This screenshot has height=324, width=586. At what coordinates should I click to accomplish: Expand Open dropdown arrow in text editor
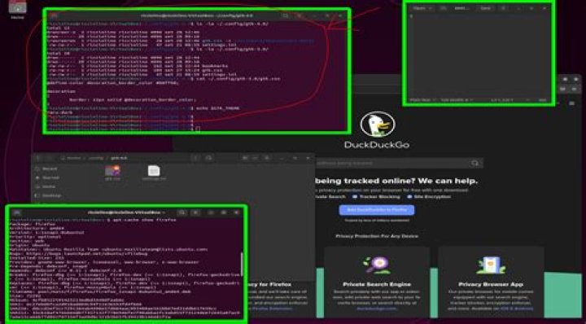click(431, 8)
